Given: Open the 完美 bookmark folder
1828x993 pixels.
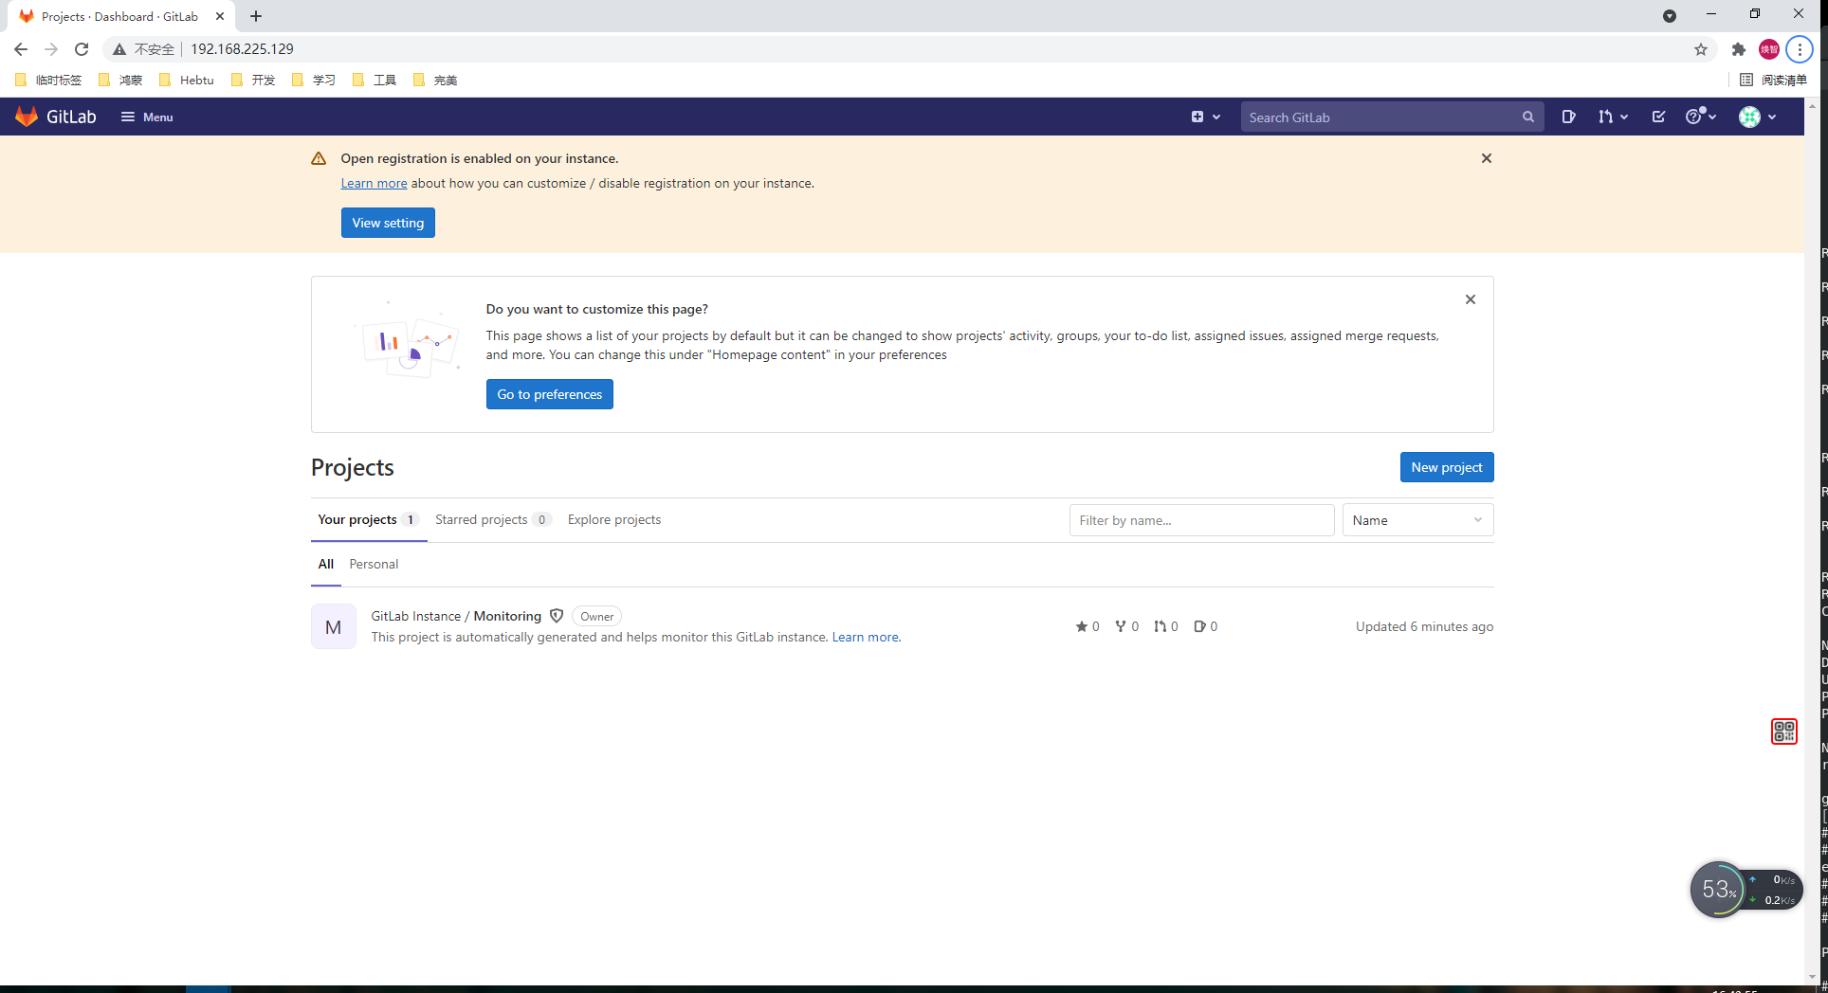Looking at the screenshot, I should [435, 80].
